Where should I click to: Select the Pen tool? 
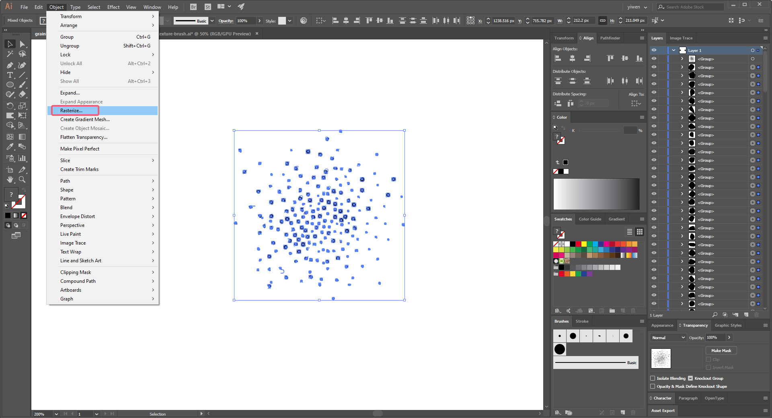pyautogui.click(x=10, y=65)
